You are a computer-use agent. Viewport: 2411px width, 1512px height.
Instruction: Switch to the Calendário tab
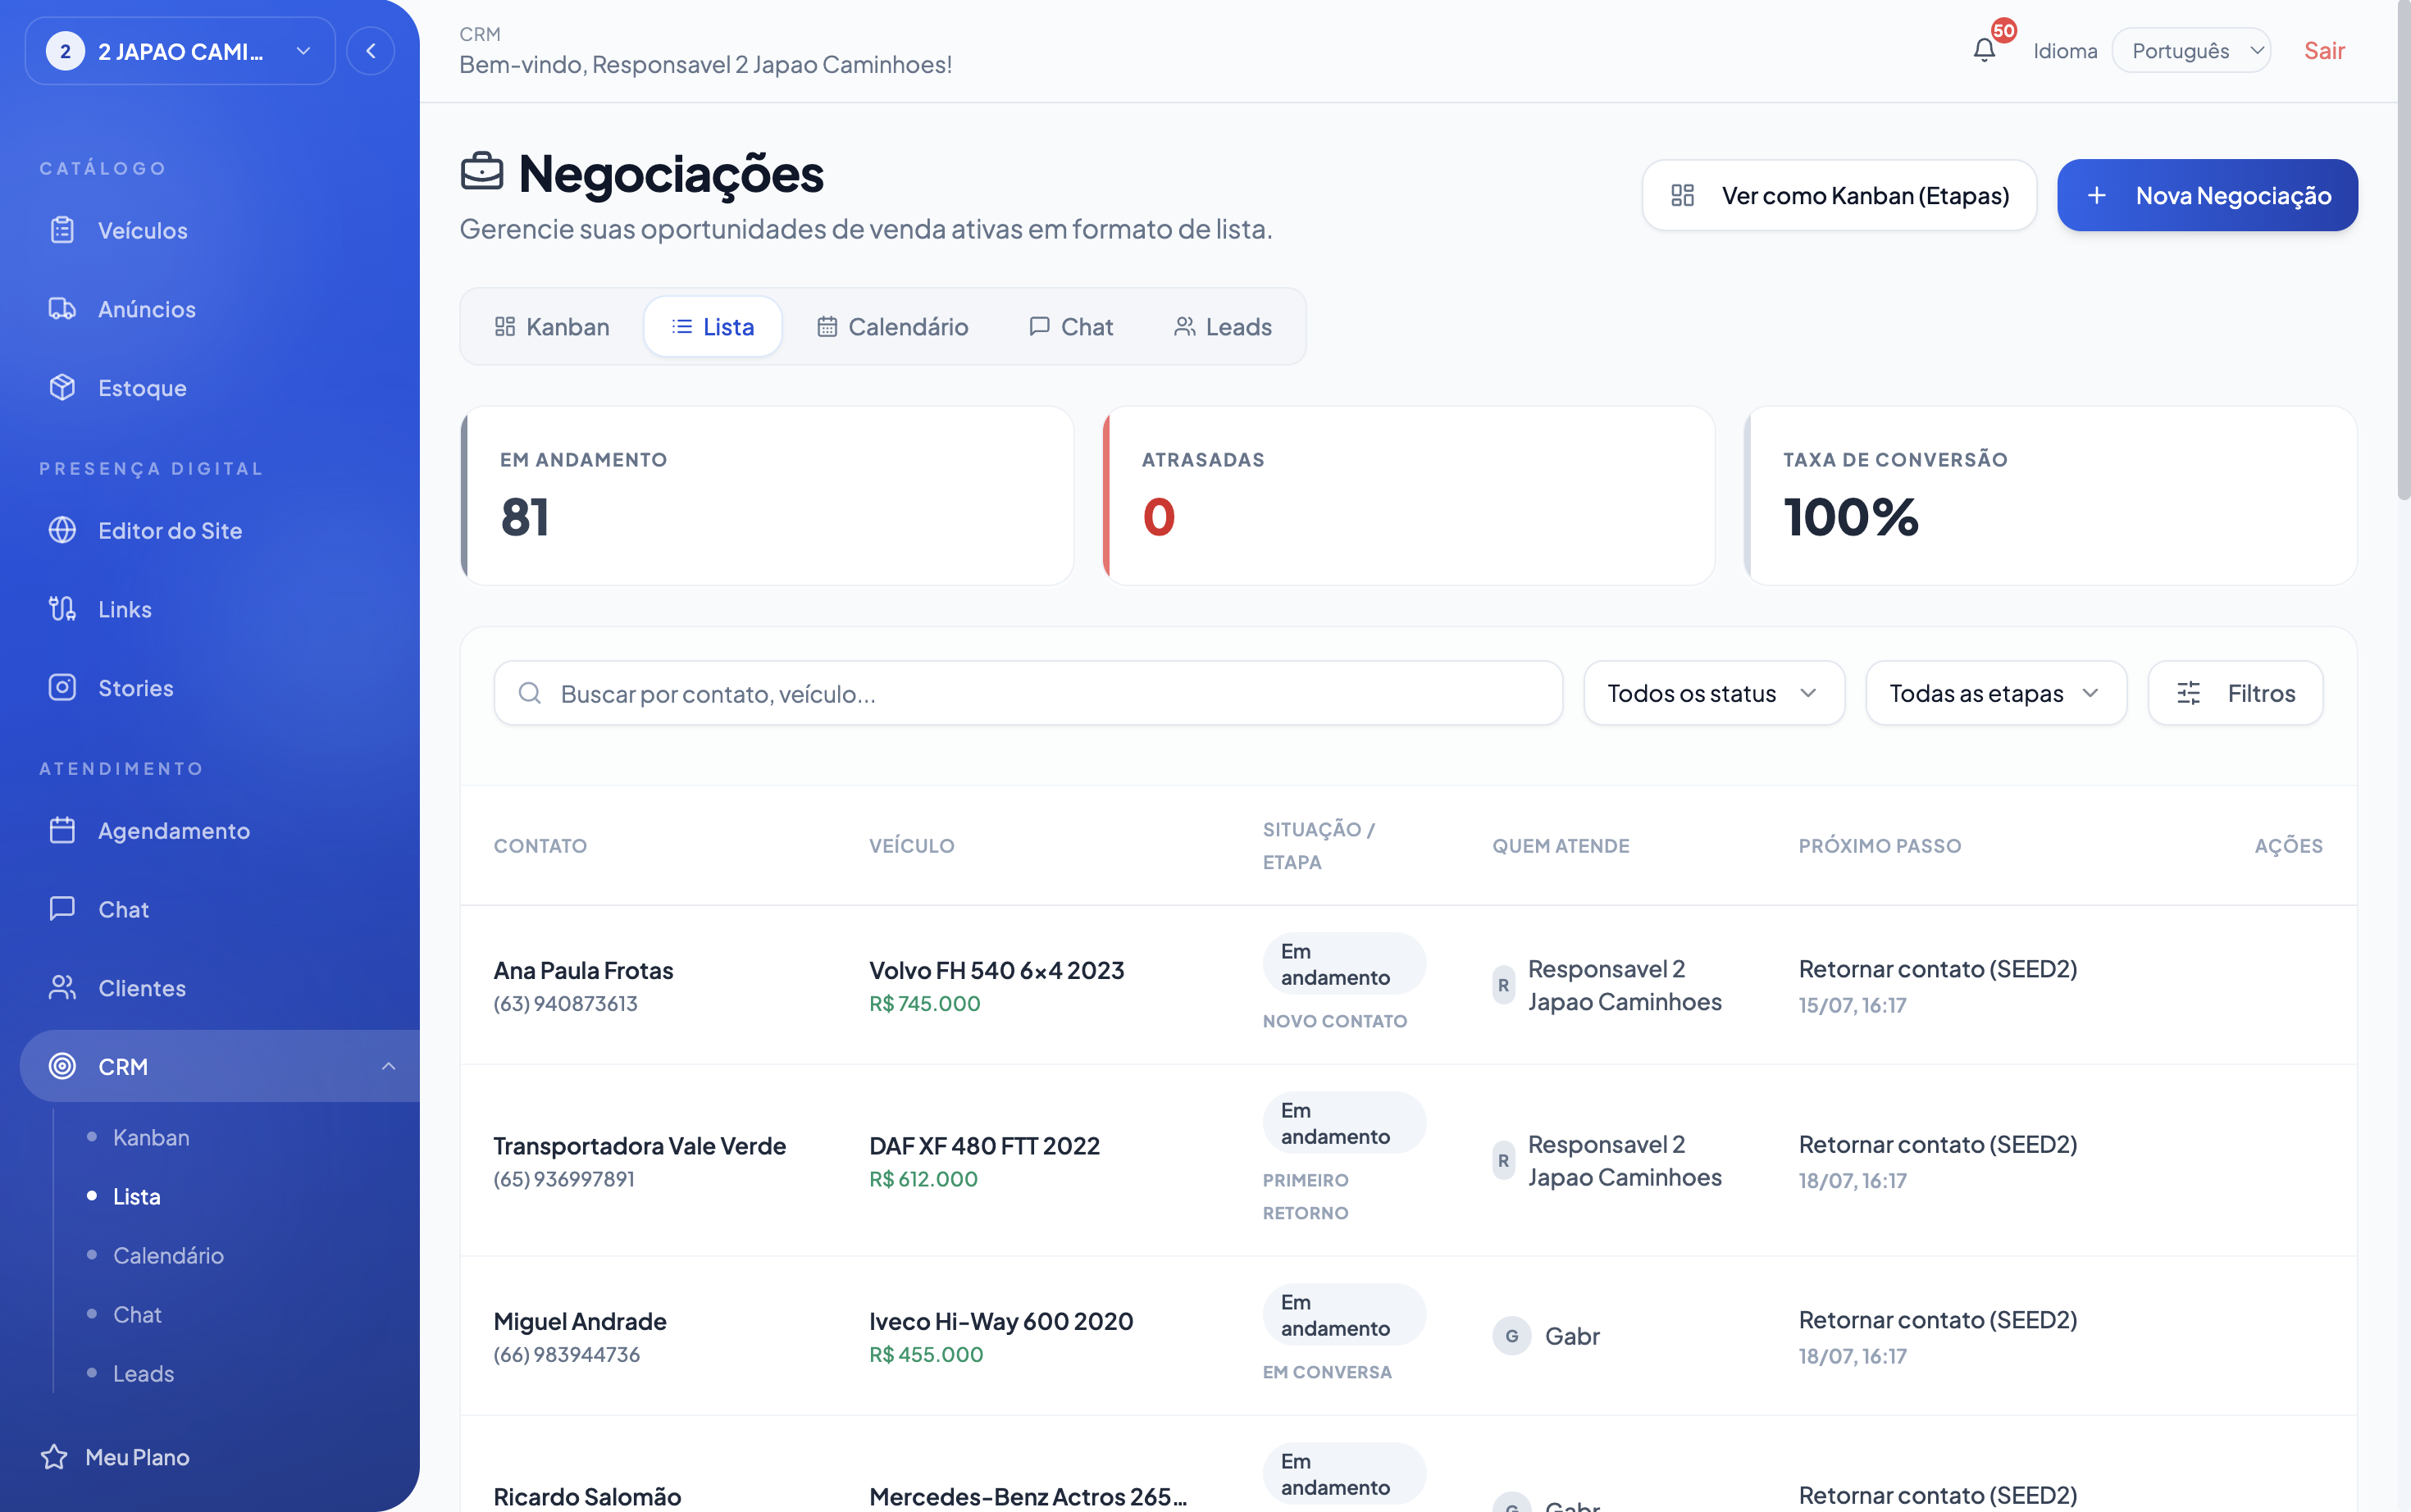point(892,326)
